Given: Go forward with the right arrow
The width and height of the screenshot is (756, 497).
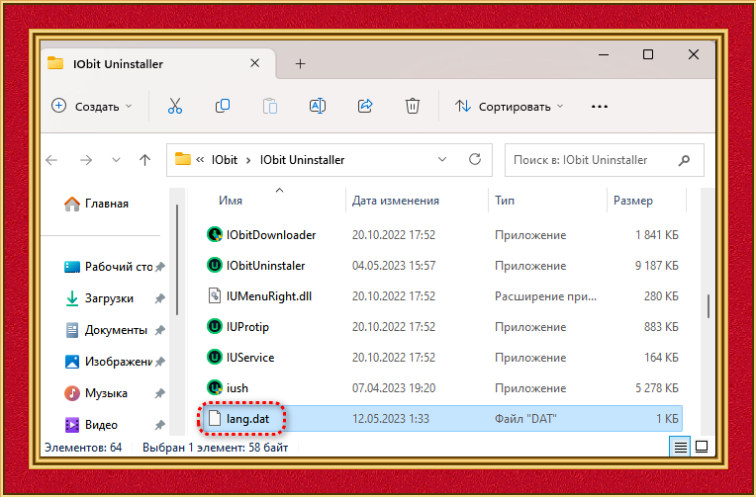Looking at the screenshot, I should [86, 160].
